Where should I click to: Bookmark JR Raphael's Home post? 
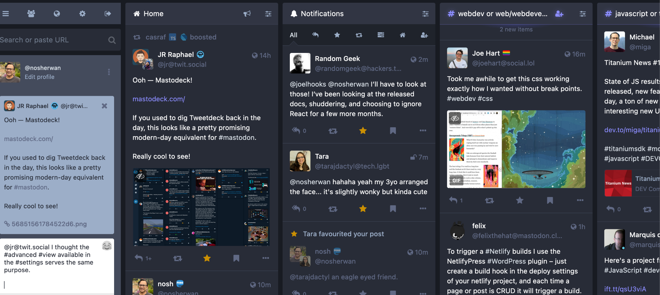click(x=236, y=258)
